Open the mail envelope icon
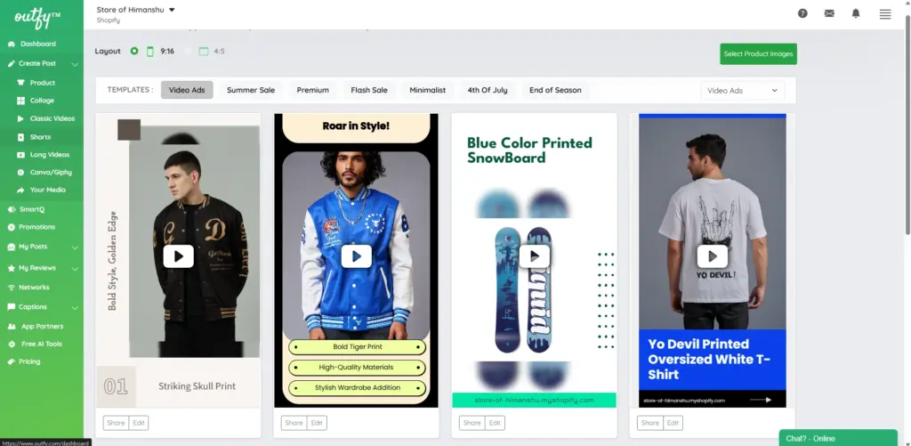This screenshot has width=911, height=446. (x=829, y=13)
